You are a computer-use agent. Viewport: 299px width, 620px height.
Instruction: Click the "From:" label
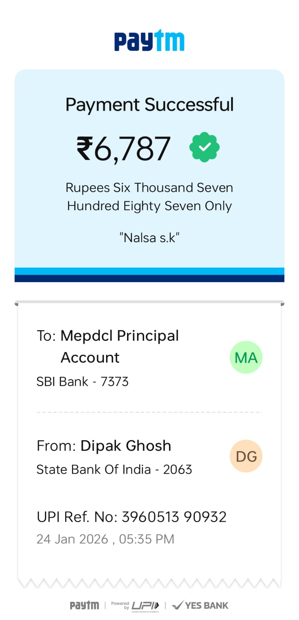(x=56, y=446)
